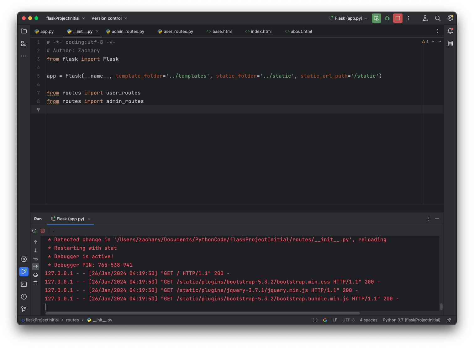This screenshot has height=348, width=474.
Task: Toggle scroll to end in console
Action: [35, 267]
